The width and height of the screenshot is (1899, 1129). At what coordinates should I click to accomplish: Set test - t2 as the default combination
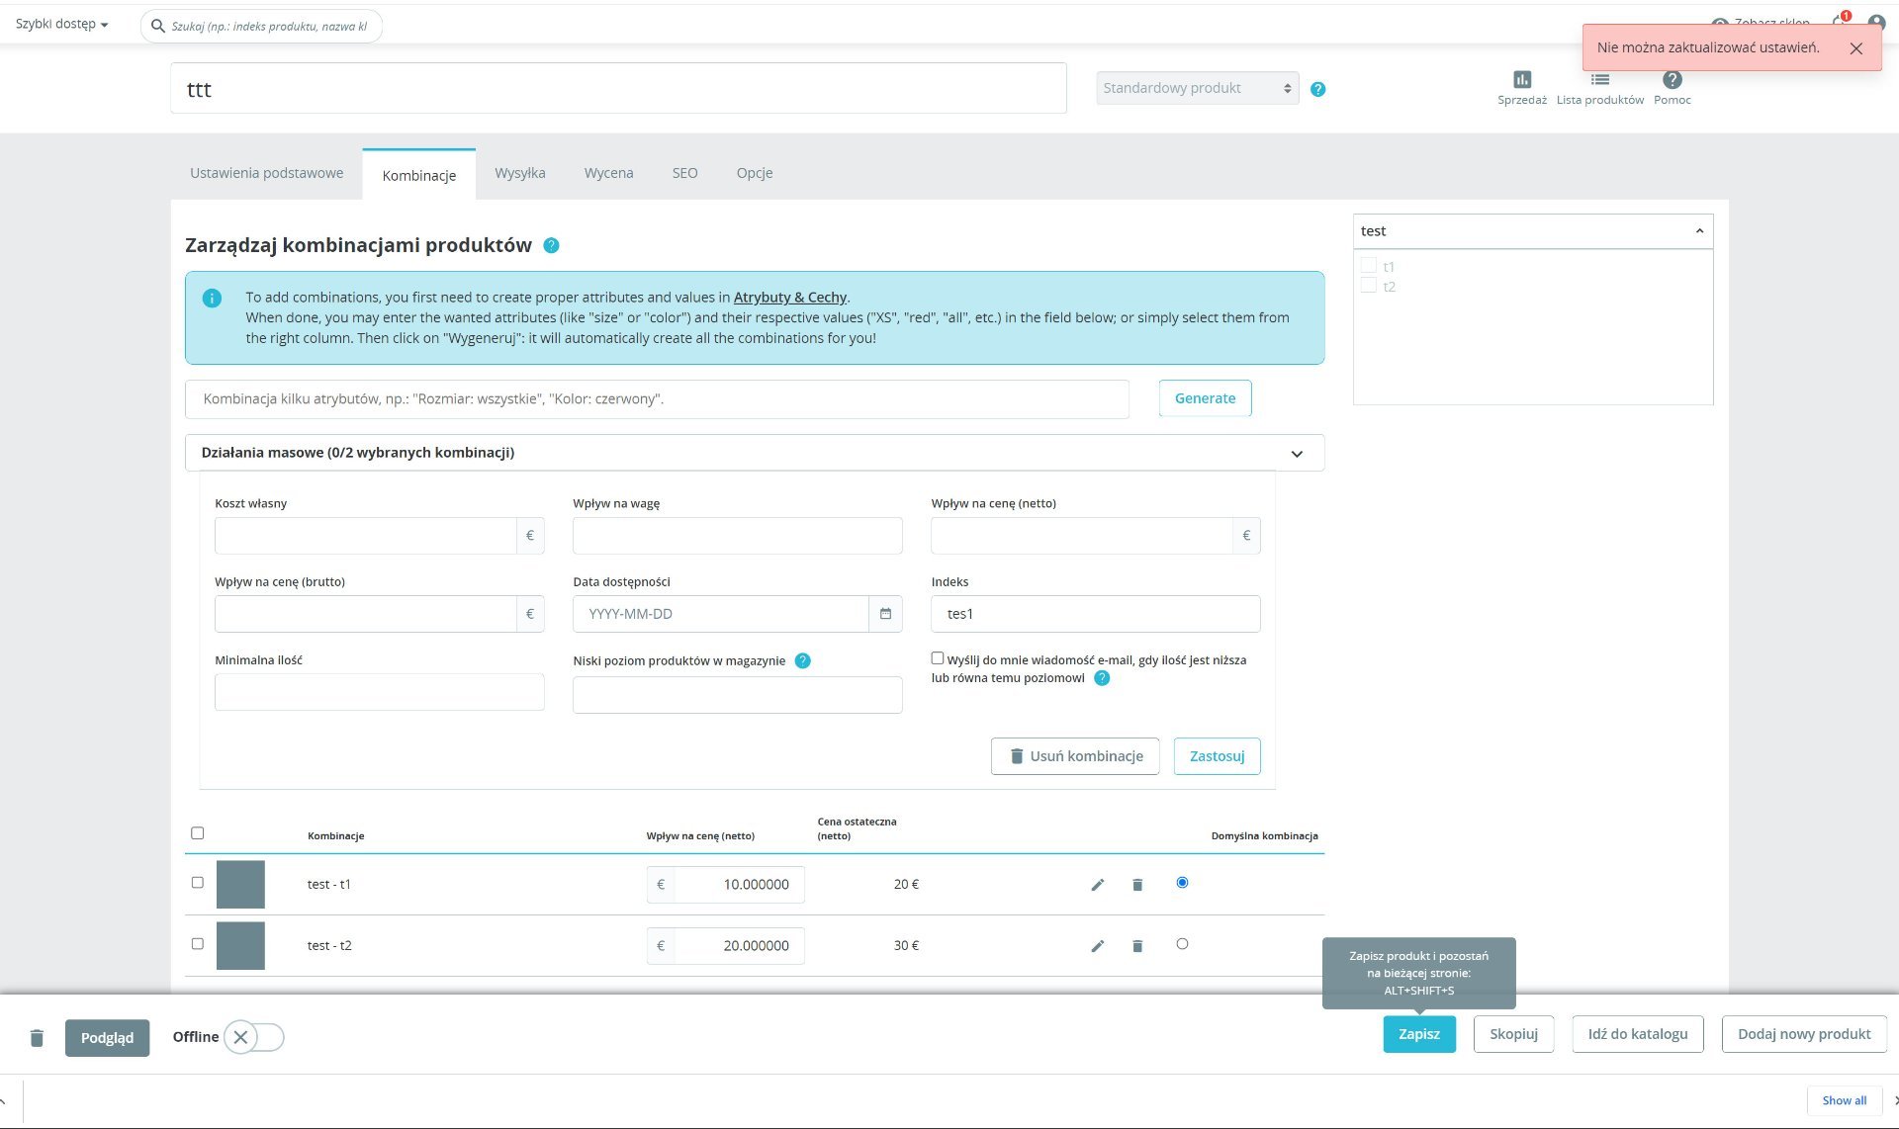(1182, 944)
